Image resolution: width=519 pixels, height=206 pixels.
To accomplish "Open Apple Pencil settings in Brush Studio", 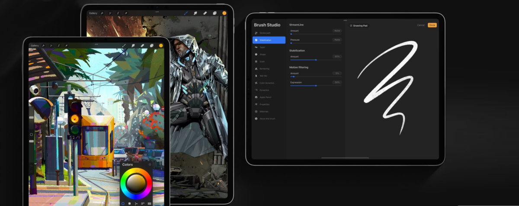I will (x=269, y=97).
